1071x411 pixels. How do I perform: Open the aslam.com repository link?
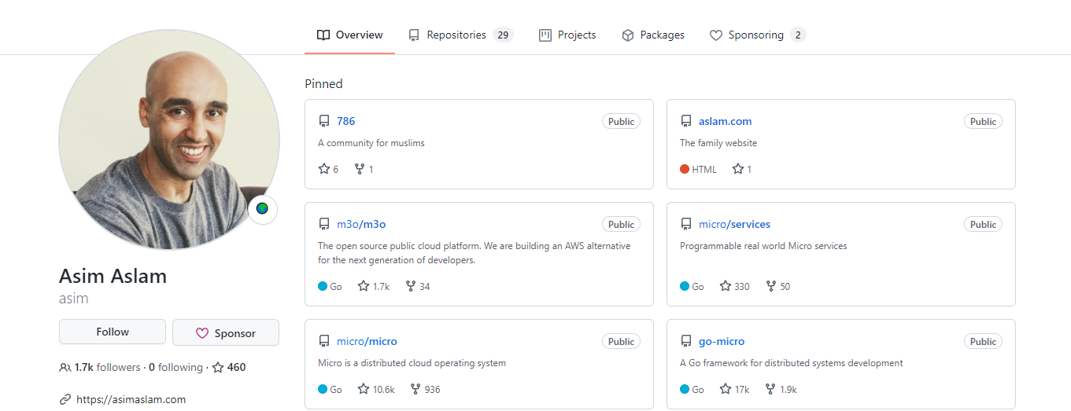(725, 121)
